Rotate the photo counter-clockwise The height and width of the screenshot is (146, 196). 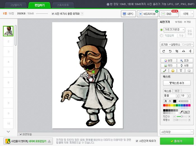(x=170, y=51)
